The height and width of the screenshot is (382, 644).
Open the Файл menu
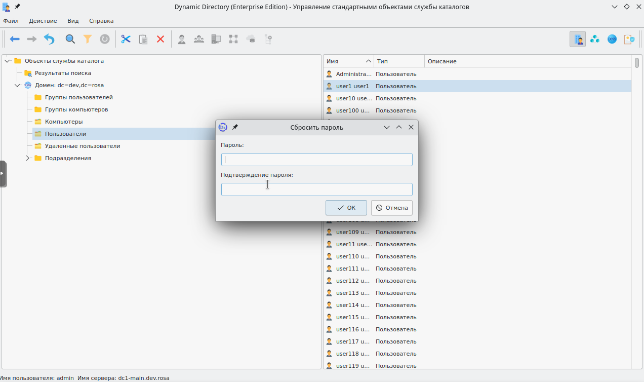tap(11, 21)
